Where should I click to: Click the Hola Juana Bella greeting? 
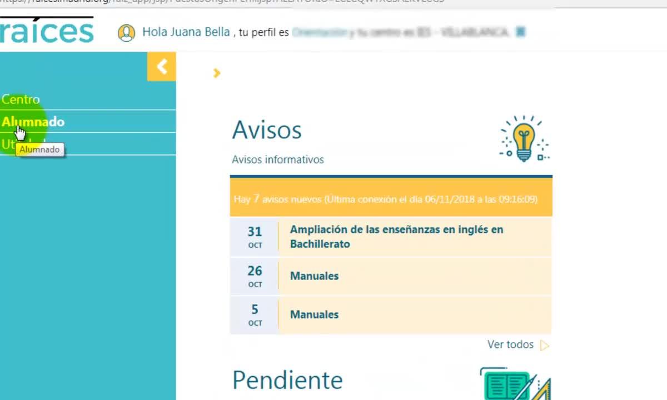tap(186, 32)
